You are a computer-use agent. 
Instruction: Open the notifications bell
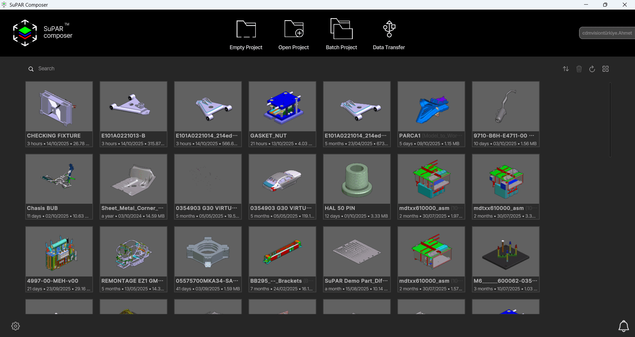pyautogui.click(x=624, y=326)
